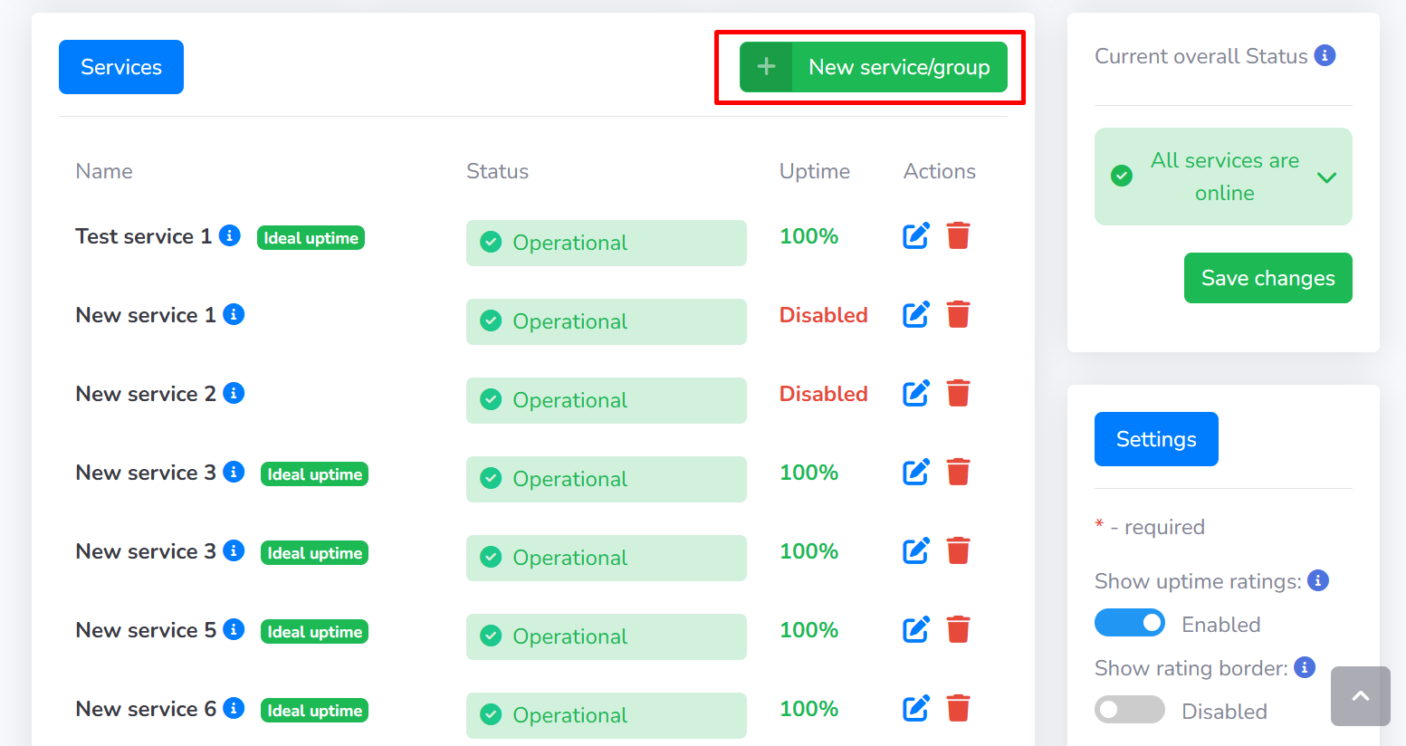
Task: Enable the Show rating border toggle
Action: 1130,710
